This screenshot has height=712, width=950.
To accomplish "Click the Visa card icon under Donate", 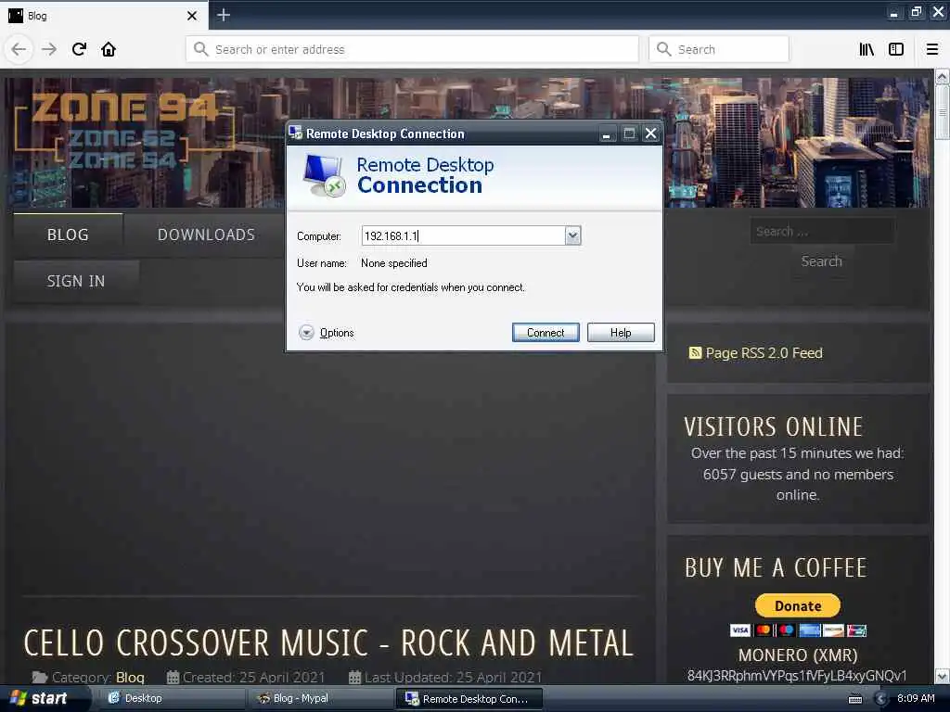I will (739, 630).
